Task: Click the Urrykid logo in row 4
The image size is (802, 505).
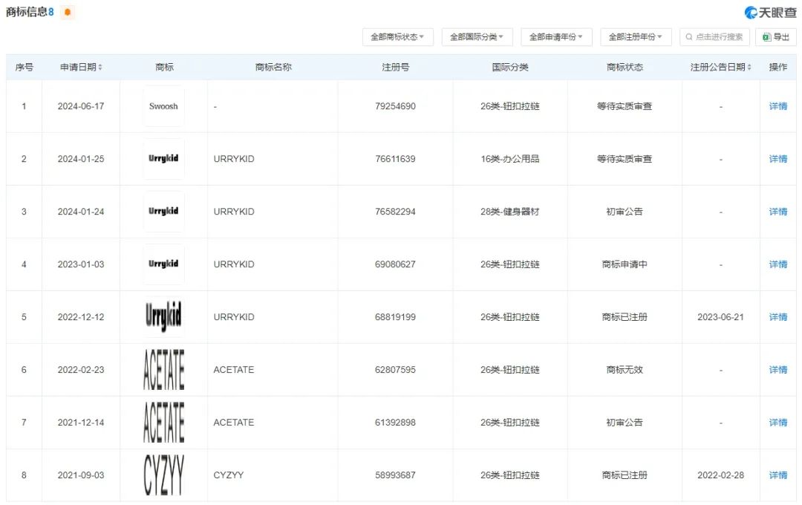Action: 163,264
